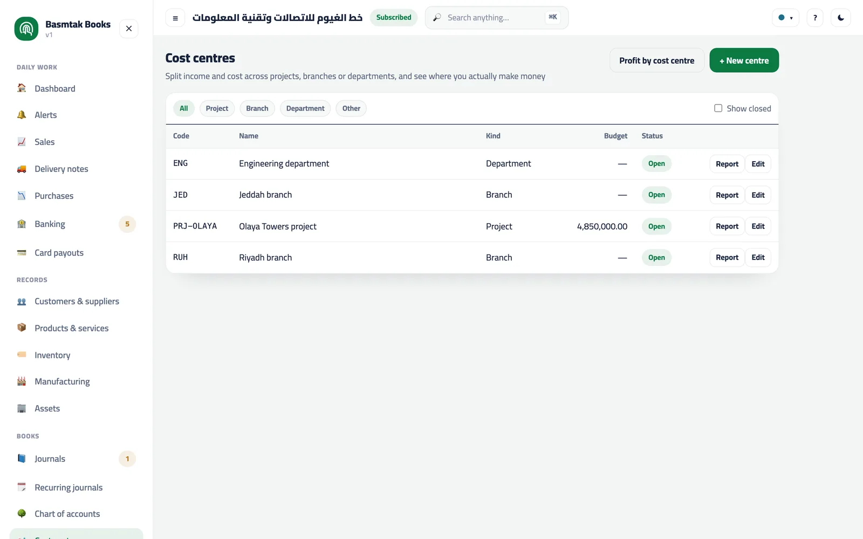This screenshot has height=539, width=863.
Task: Enable the Show closed checkbox
Action: pyautogui.click(x=718, y=108)
